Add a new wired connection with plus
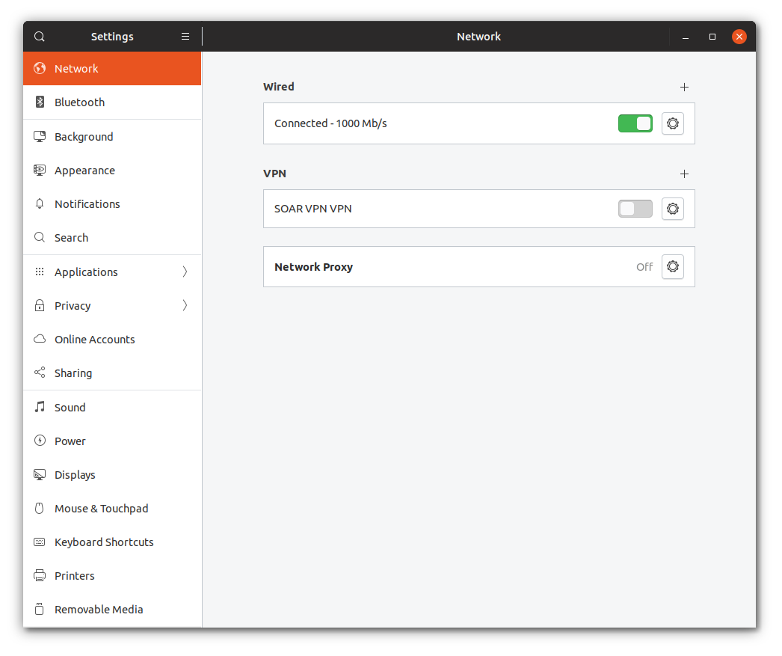The image size is (782, 656). click(x=684, y=88)
